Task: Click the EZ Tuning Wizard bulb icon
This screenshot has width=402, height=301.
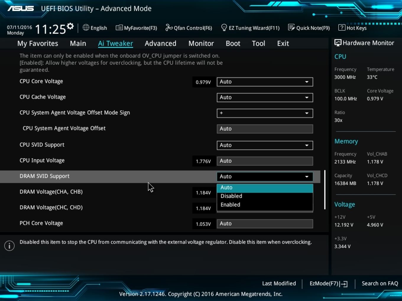Action: tap(224, 28)
